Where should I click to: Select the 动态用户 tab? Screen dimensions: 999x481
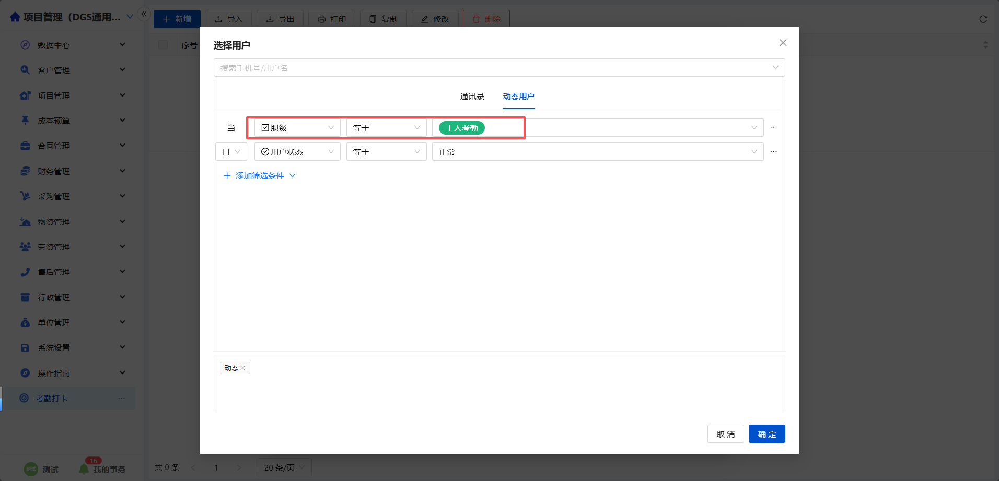click(x=518, y=97)
